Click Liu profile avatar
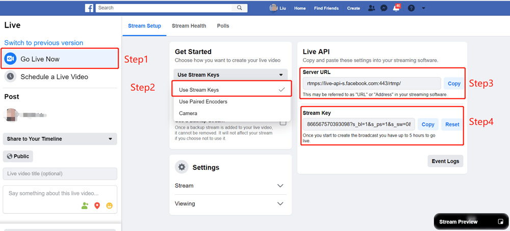510x231 pixels. 273,8
